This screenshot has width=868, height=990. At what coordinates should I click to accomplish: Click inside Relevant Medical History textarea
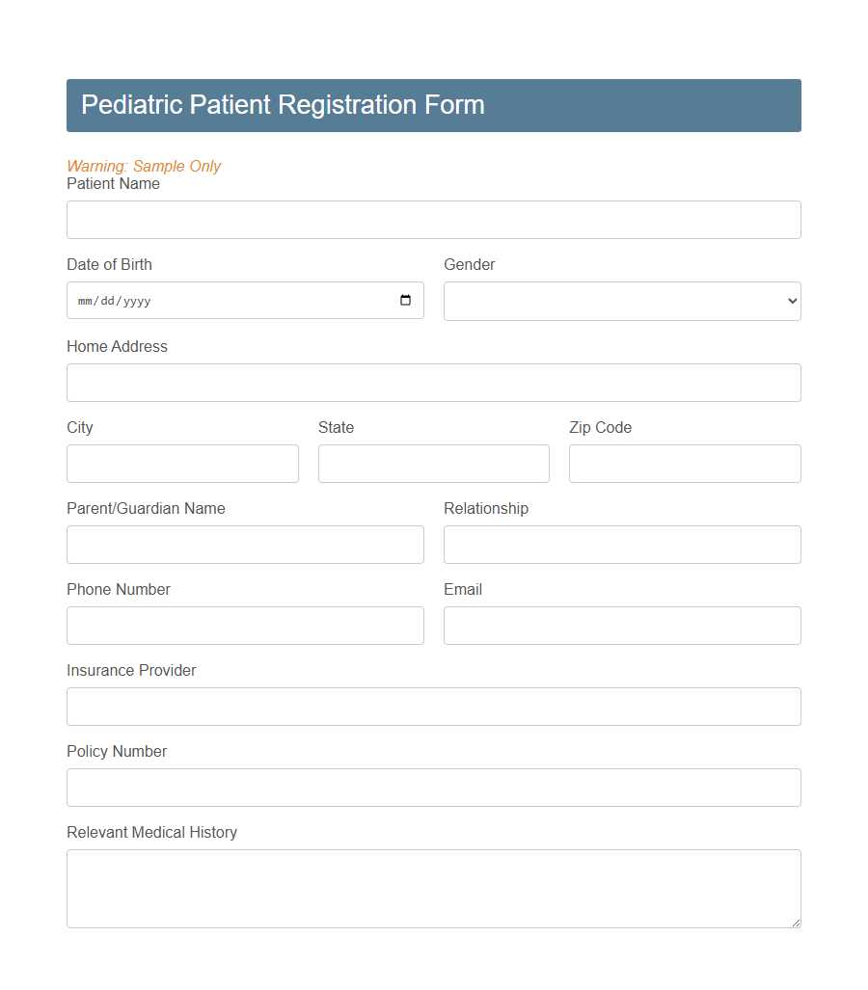click(x=433, y=887)
